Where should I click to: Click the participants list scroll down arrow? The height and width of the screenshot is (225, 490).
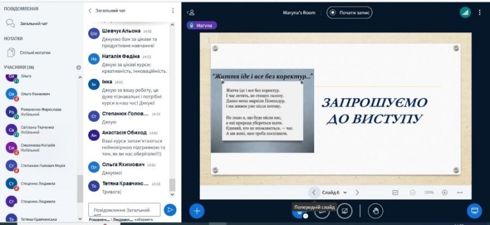(x=80, y=219)
